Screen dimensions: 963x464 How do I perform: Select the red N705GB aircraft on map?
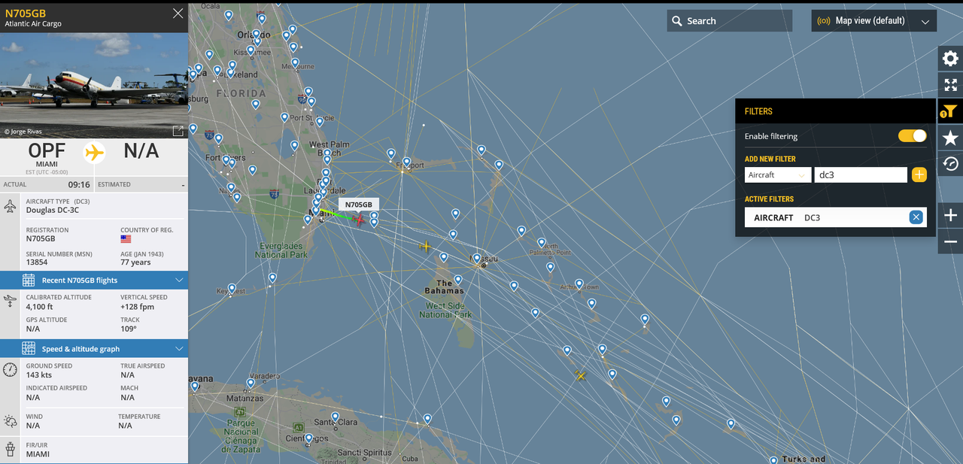click(360, 220)
